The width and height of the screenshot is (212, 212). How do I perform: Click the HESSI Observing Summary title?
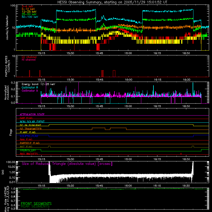pos(112,2)
